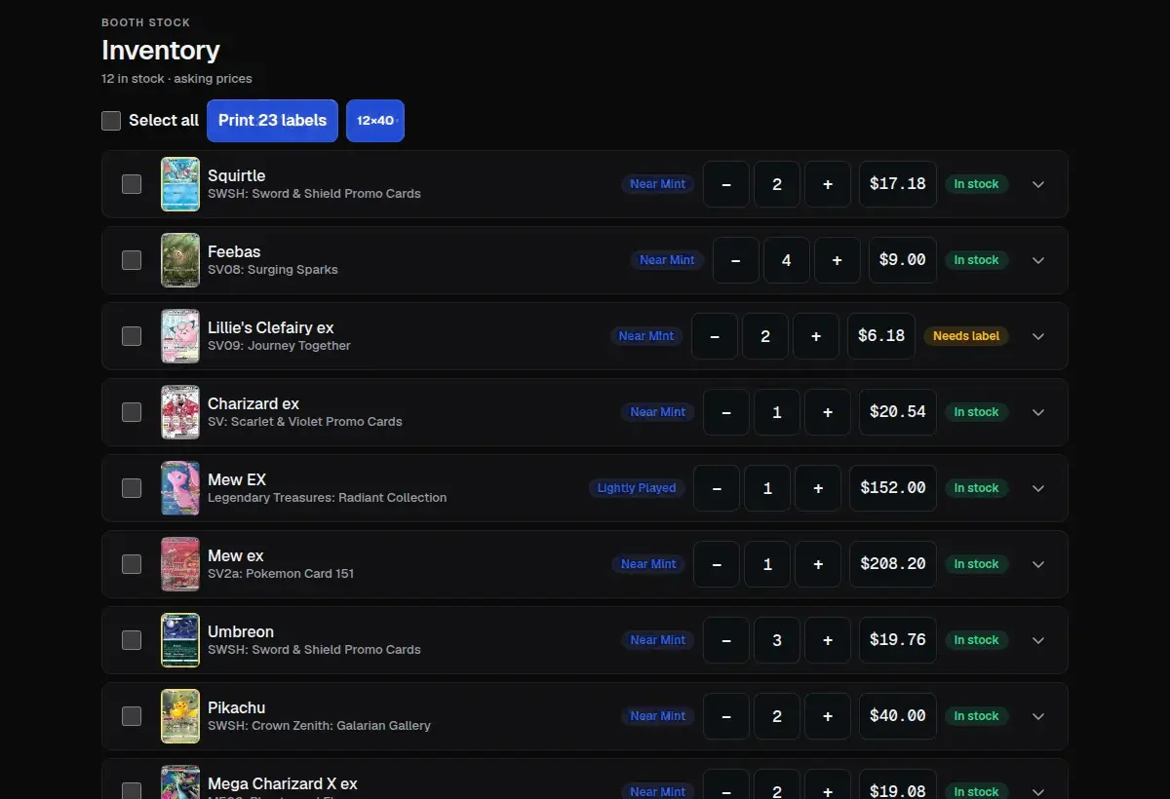Select the Charizard ex checkbox

tap(132, 412)
